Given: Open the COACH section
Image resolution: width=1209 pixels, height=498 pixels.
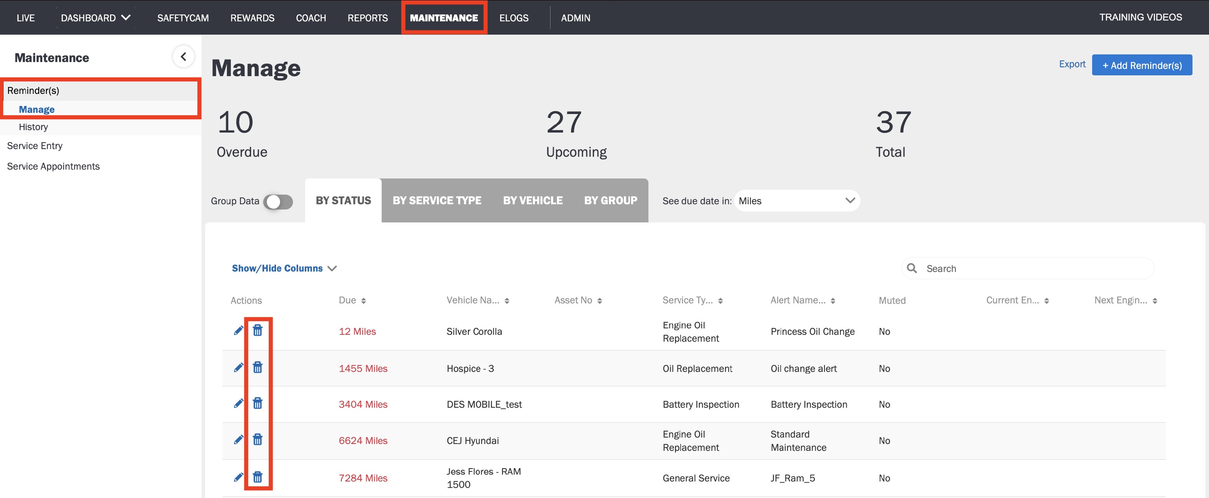Looking at the screenshot, I should click(311, 18).
